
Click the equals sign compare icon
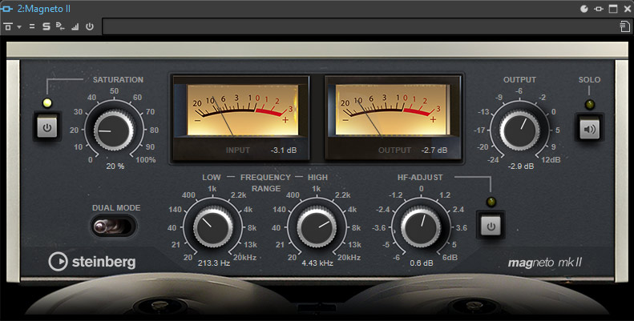32,27
